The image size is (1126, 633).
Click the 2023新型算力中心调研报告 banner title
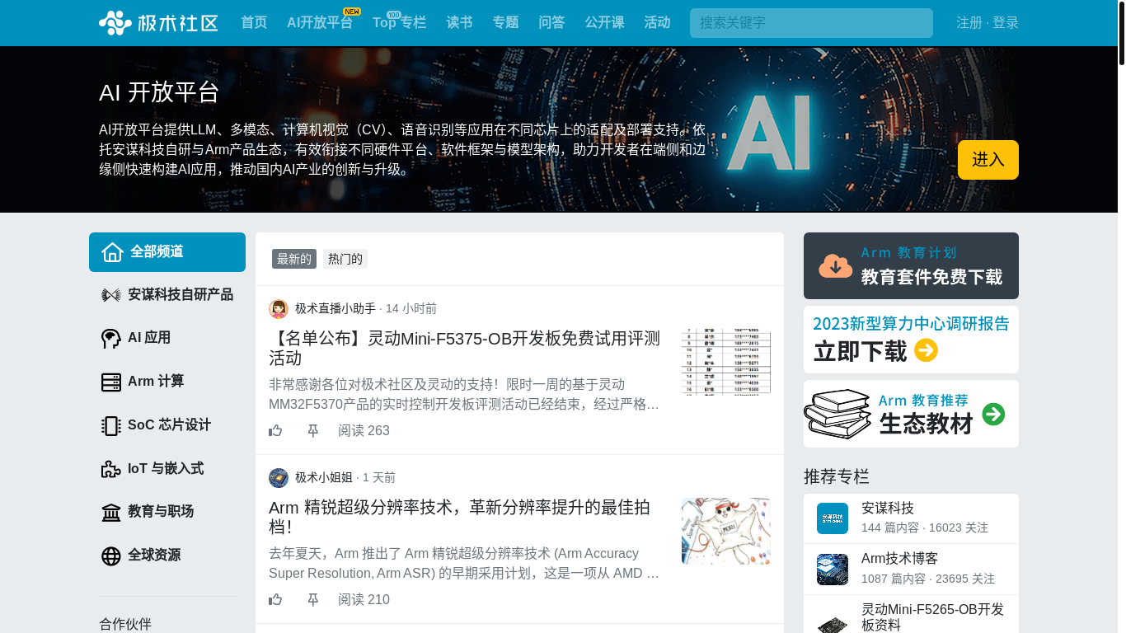pos(911,324)
